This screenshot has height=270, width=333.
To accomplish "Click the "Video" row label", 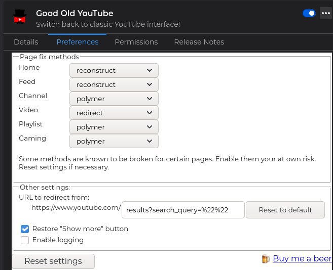I will pyautogui.click(x=28, y=110).
